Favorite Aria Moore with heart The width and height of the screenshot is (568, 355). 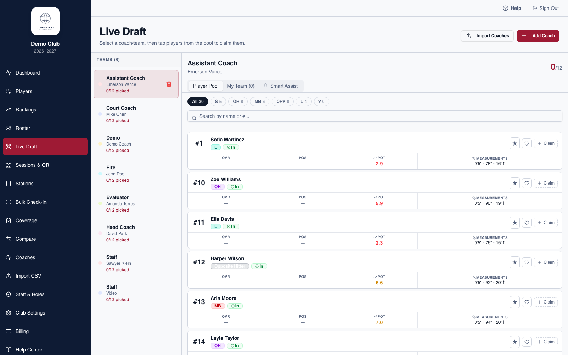527,302
